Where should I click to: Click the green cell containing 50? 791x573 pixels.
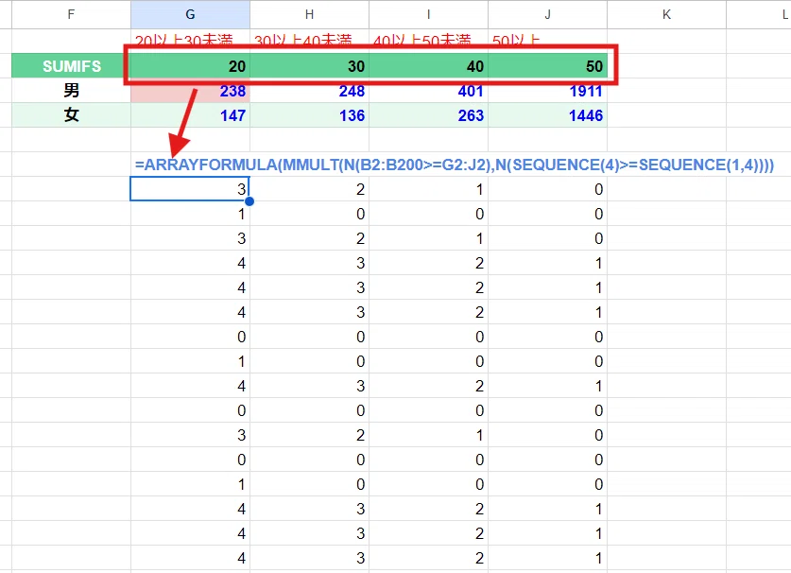pos(547,65)
